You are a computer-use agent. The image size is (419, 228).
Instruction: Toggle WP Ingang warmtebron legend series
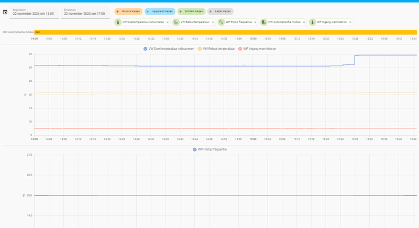tap(258, 49)
